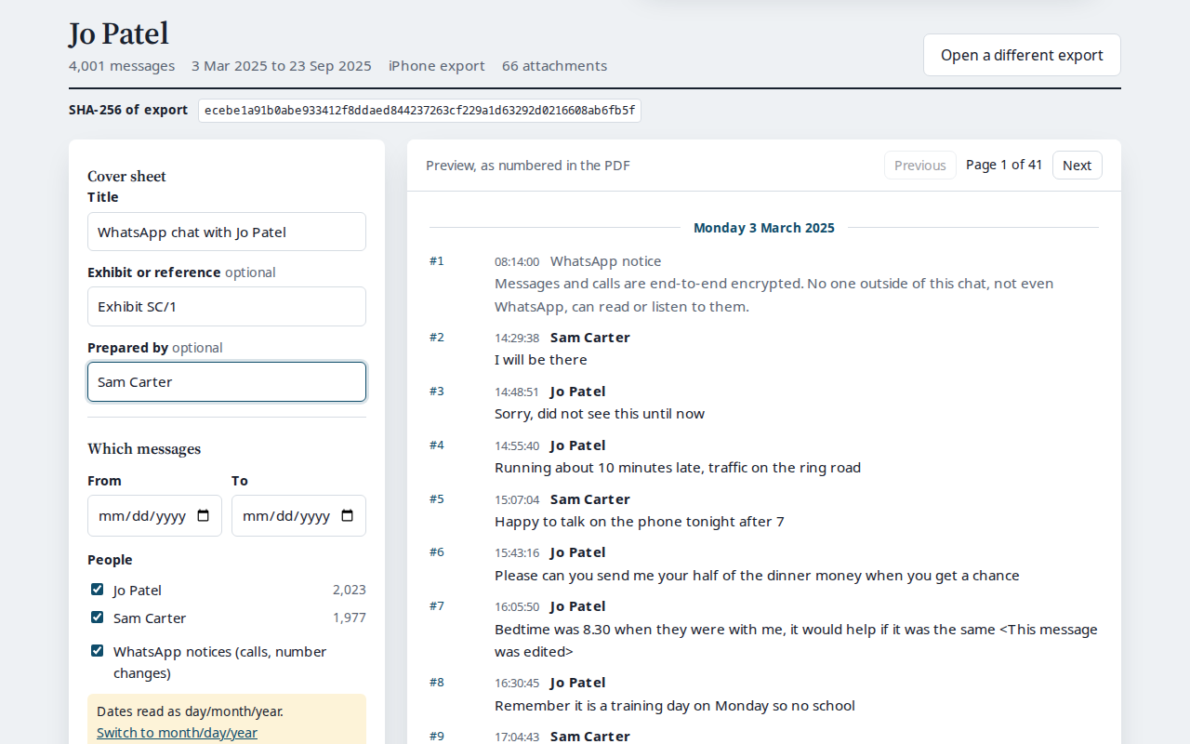This screenshot has width=1190, height=744.
Task: Select the To date field
Action: [298, 516]
